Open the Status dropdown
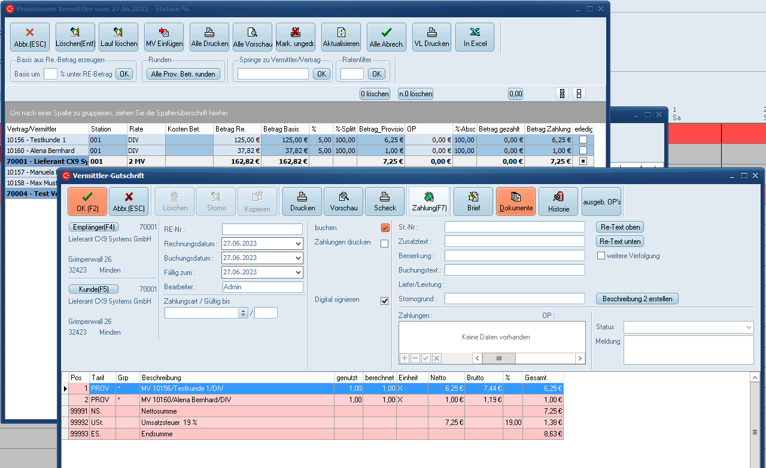Screen dimensions: 766x468 click(749, 328)
